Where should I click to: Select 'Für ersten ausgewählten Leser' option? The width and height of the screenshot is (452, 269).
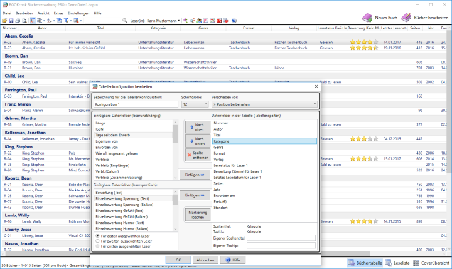[97, 235]
